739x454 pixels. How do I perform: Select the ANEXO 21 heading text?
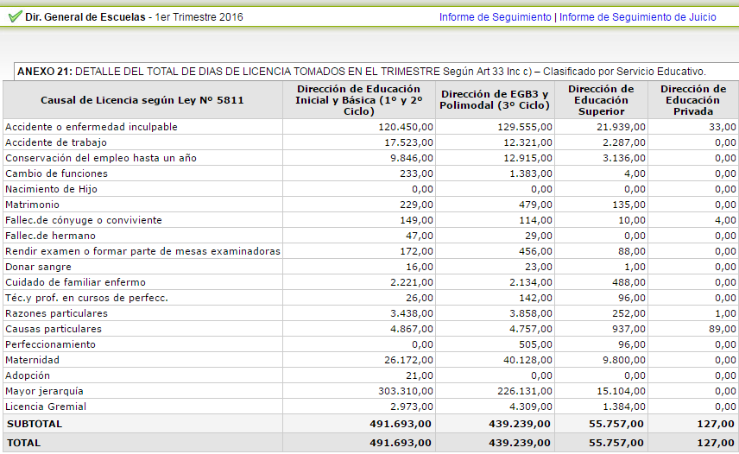[x=361, y=72]
